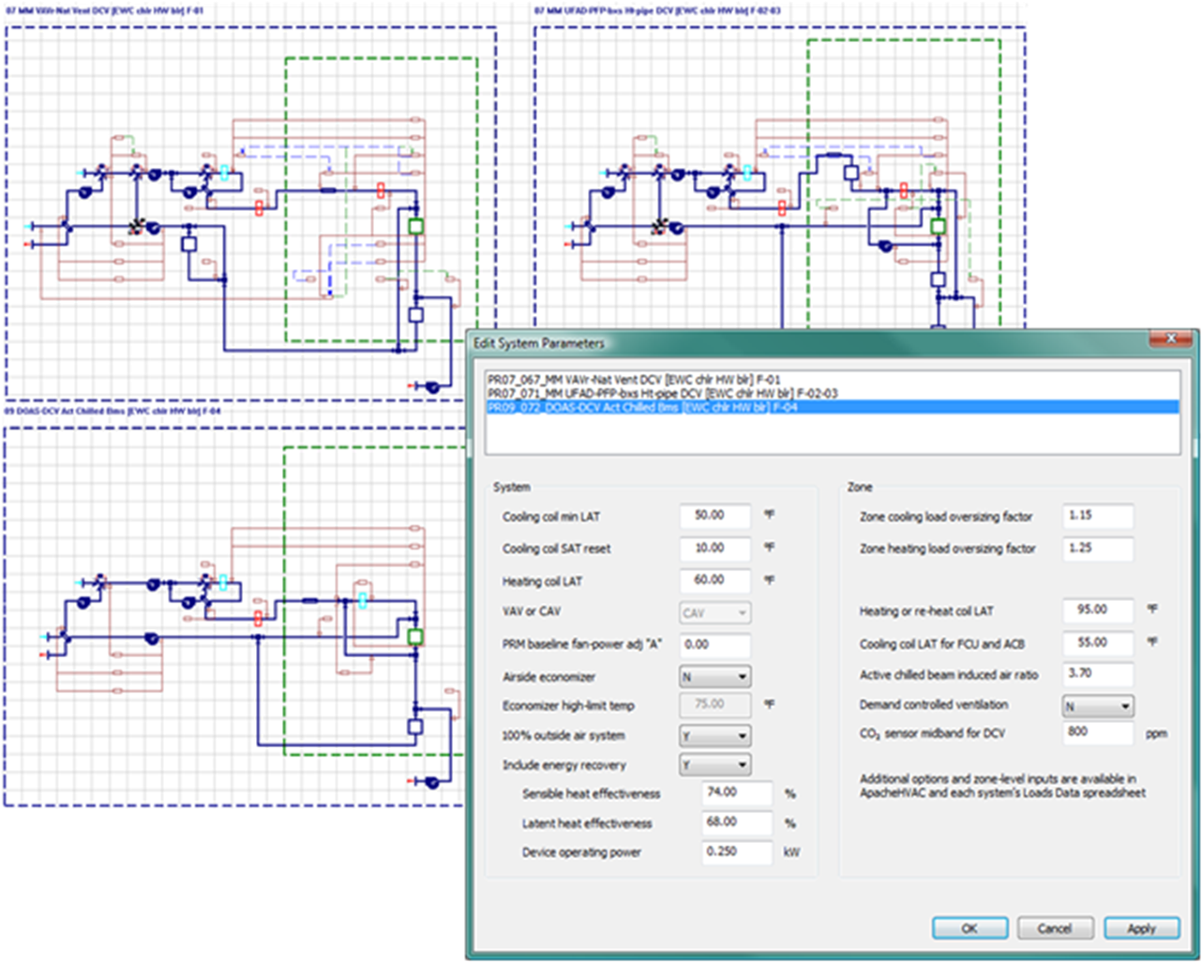Click the Device operating power field
This screenshot has height=963, width=1202.
737,852
